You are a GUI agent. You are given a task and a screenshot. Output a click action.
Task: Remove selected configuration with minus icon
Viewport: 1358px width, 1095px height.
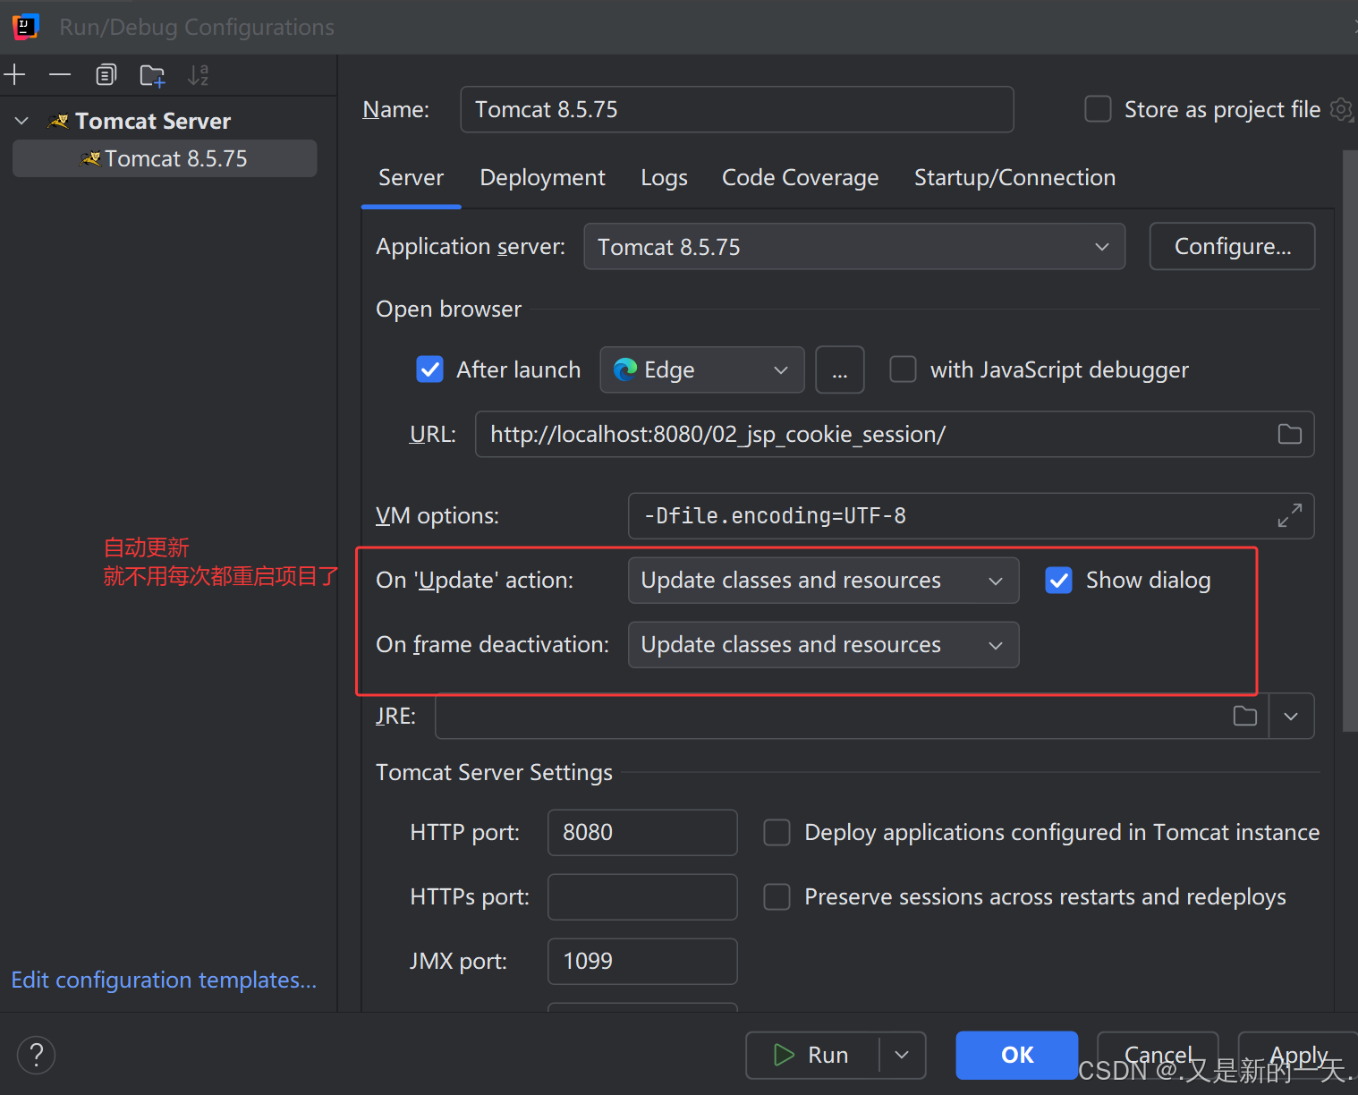click(60, 75)
